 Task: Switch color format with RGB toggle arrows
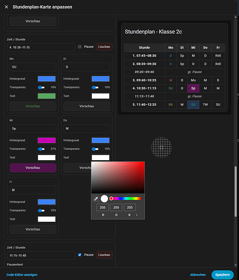137,215
